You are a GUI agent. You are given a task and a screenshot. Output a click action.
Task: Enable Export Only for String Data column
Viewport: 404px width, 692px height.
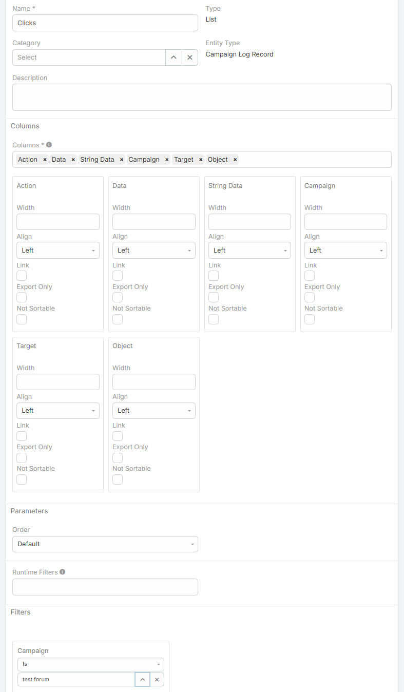pos(214,297)
